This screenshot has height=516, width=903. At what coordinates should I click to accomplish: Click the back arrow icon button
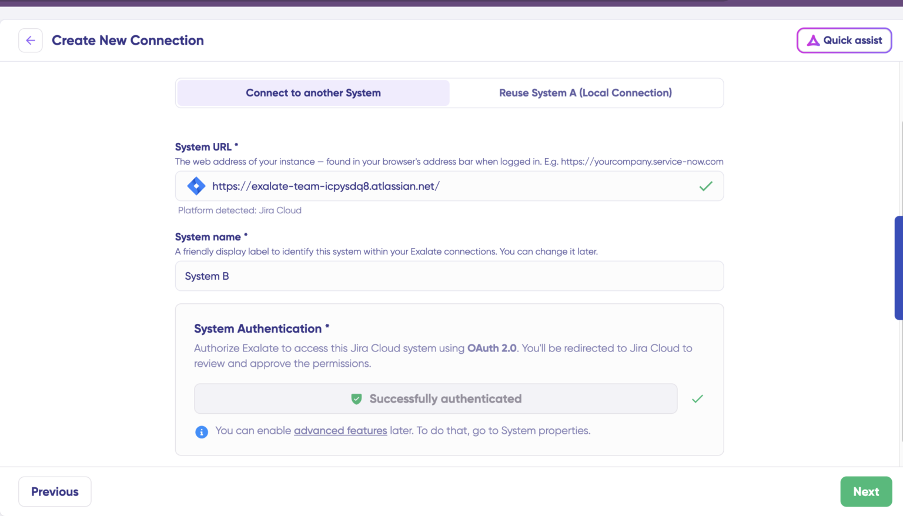[31, 41]
